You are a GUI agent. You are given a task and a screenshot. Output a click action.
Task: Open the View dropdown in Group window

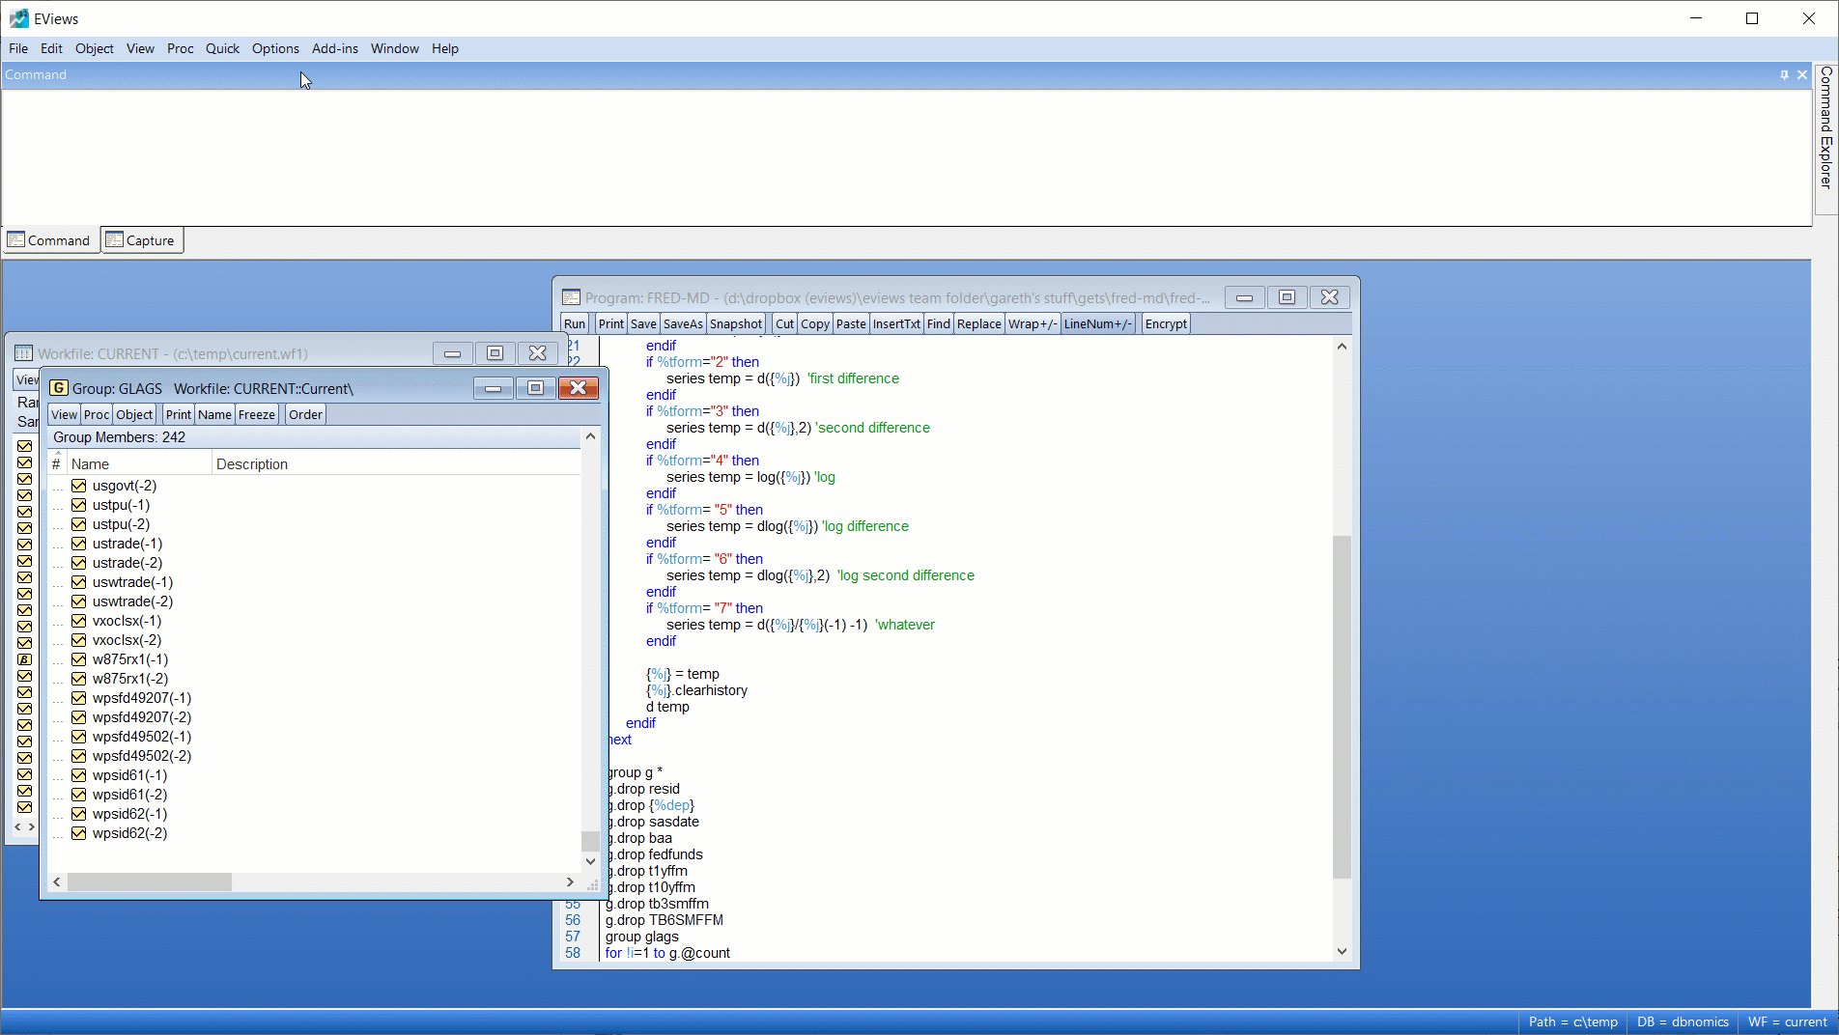click(x=64, y=414)
